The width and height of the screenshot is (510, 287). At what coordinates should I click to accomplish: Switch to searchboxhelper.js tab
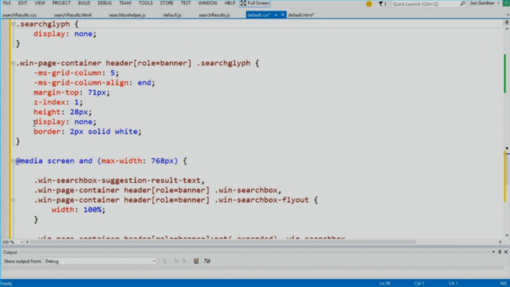(127, 15)
